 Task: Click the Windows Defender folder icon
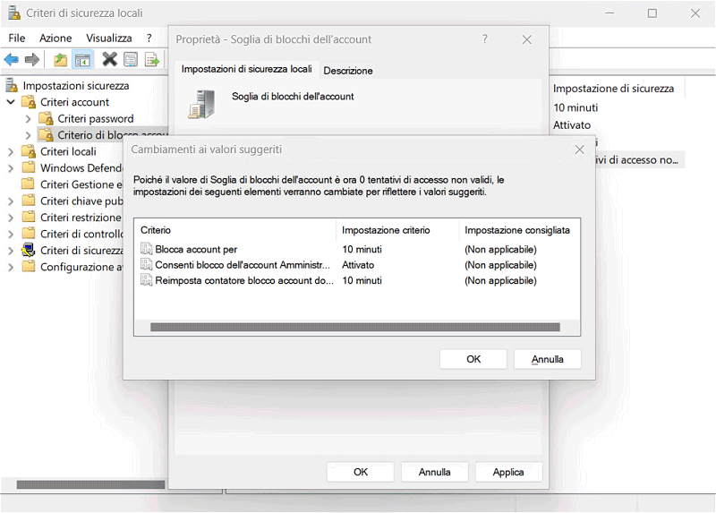pyautogui.click(x=29, y=167)
